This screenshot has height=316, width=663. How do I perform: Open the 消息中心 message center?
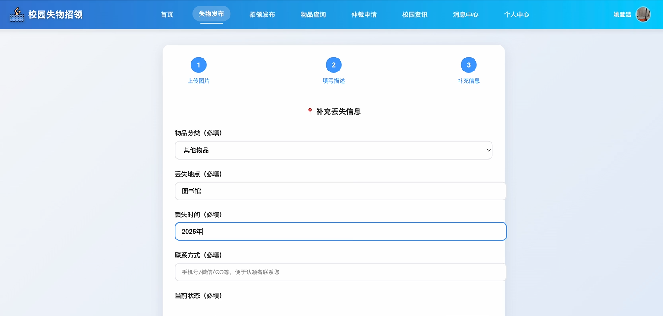click(466, 14)
